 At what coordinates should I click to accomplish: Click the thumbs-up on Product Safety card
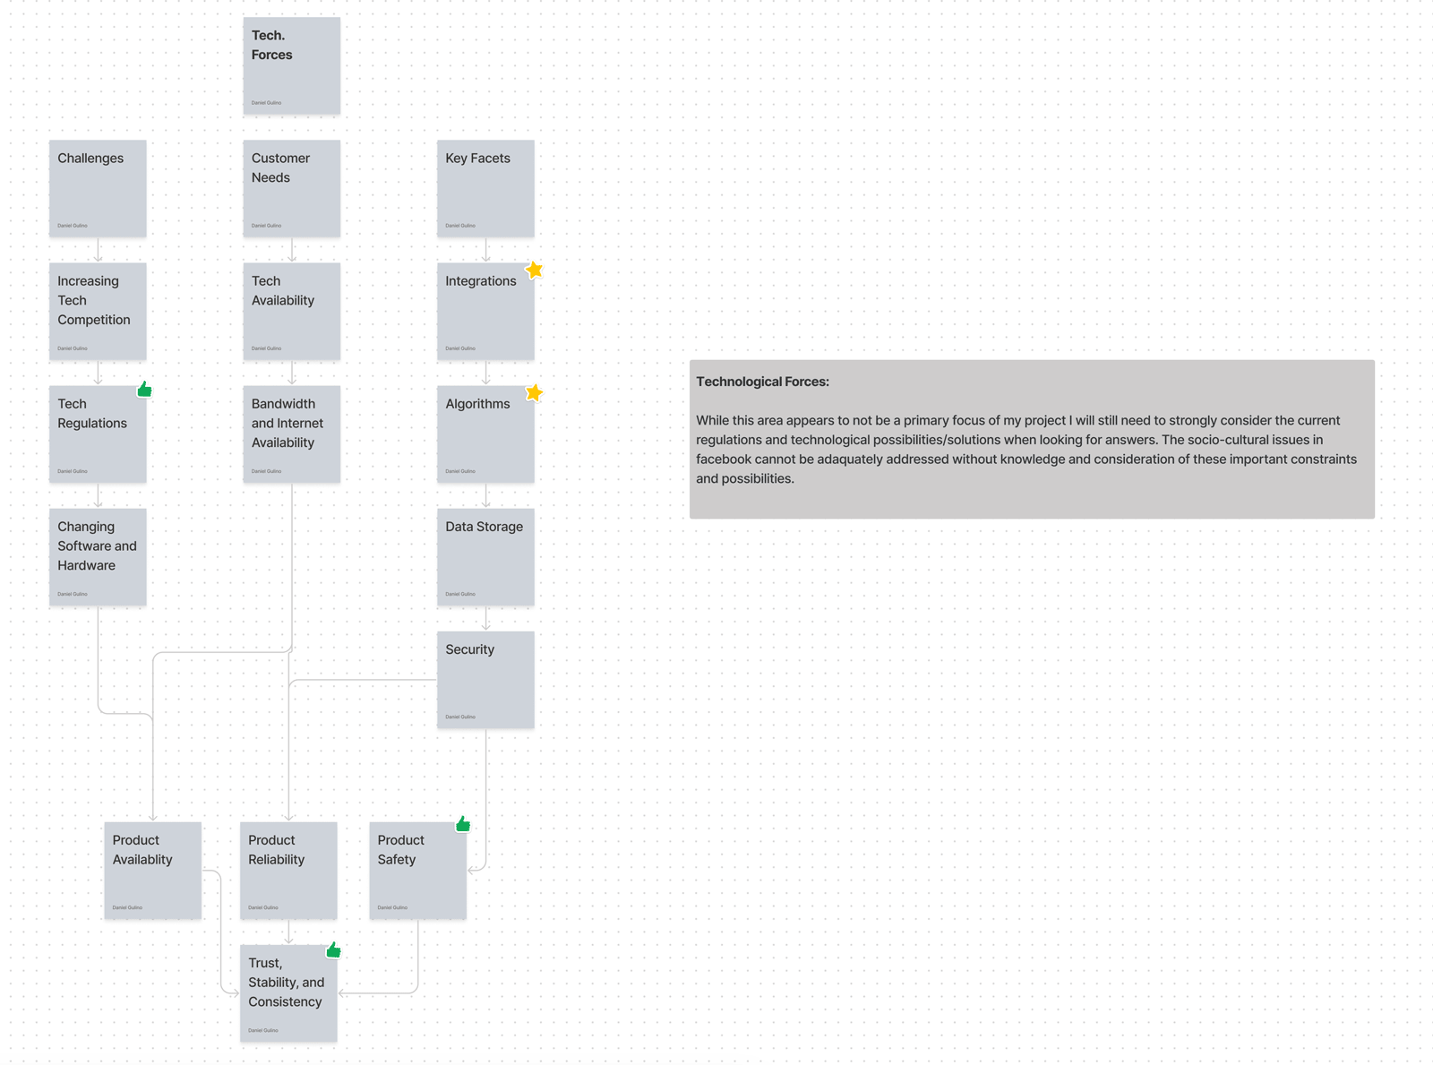click(x=463, y=824)
